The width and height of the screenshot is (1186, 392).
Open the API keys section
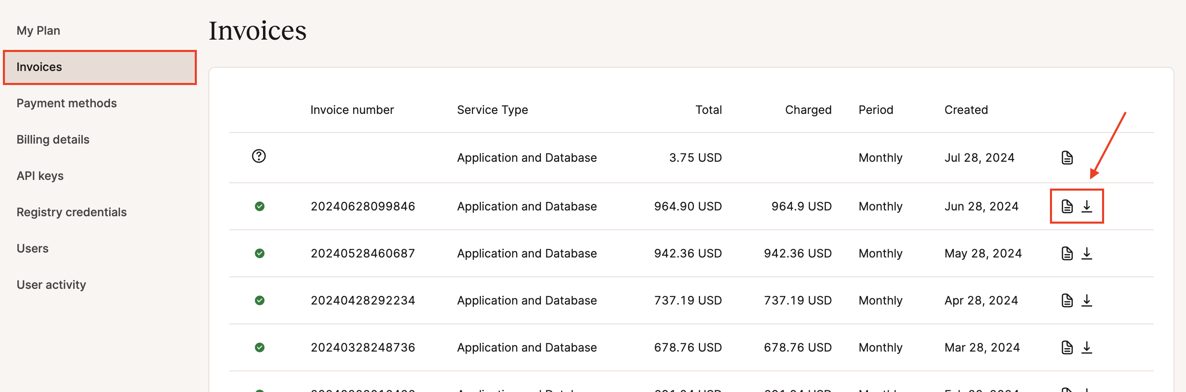40,175
